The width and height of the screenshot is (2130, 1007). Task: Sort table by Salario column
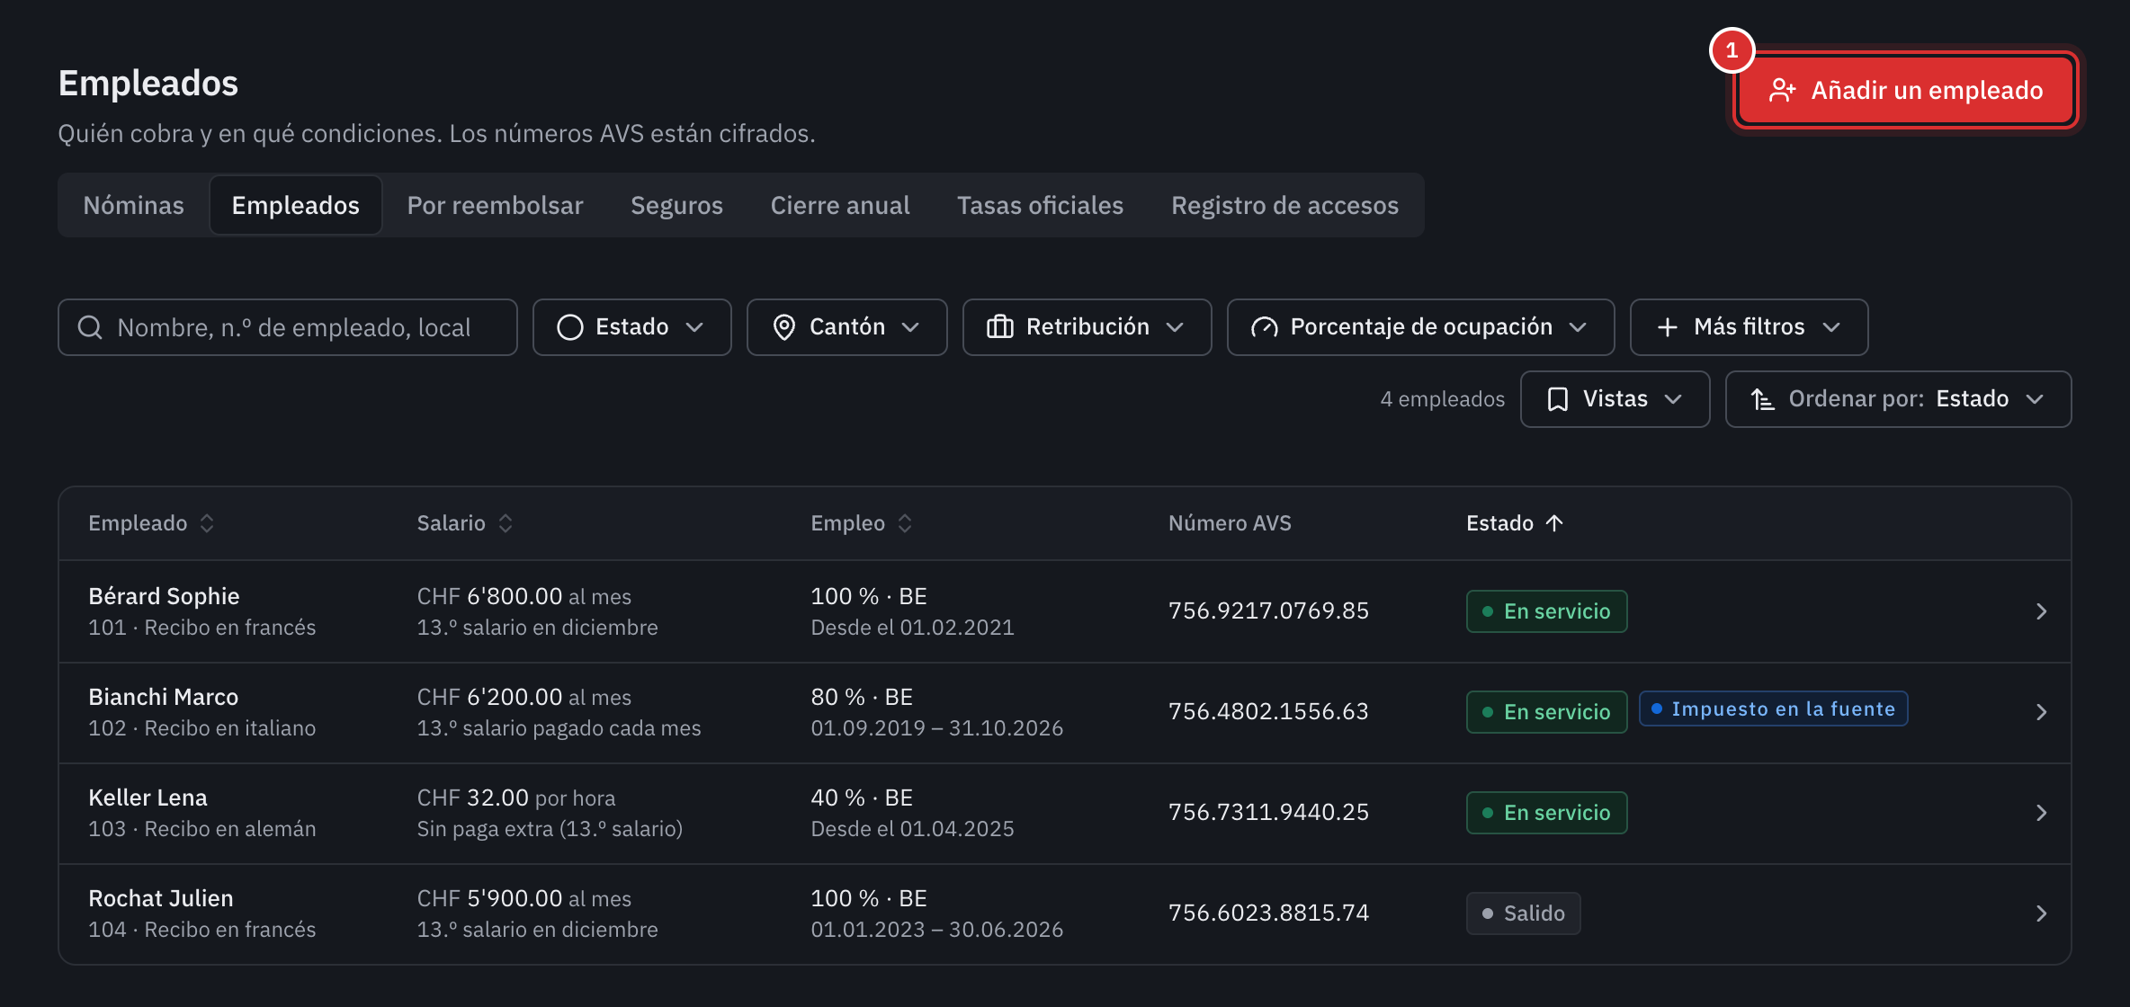point(464,523)
